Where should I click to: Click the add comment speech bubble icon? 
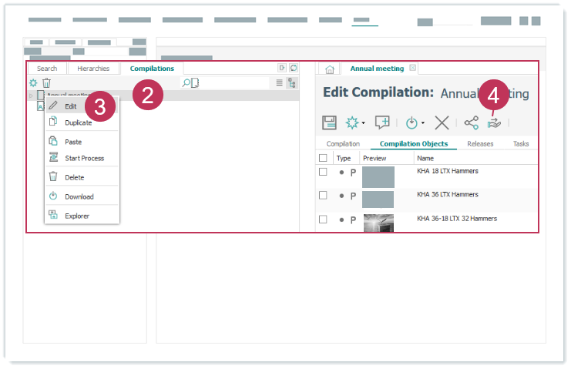(382, 122)
